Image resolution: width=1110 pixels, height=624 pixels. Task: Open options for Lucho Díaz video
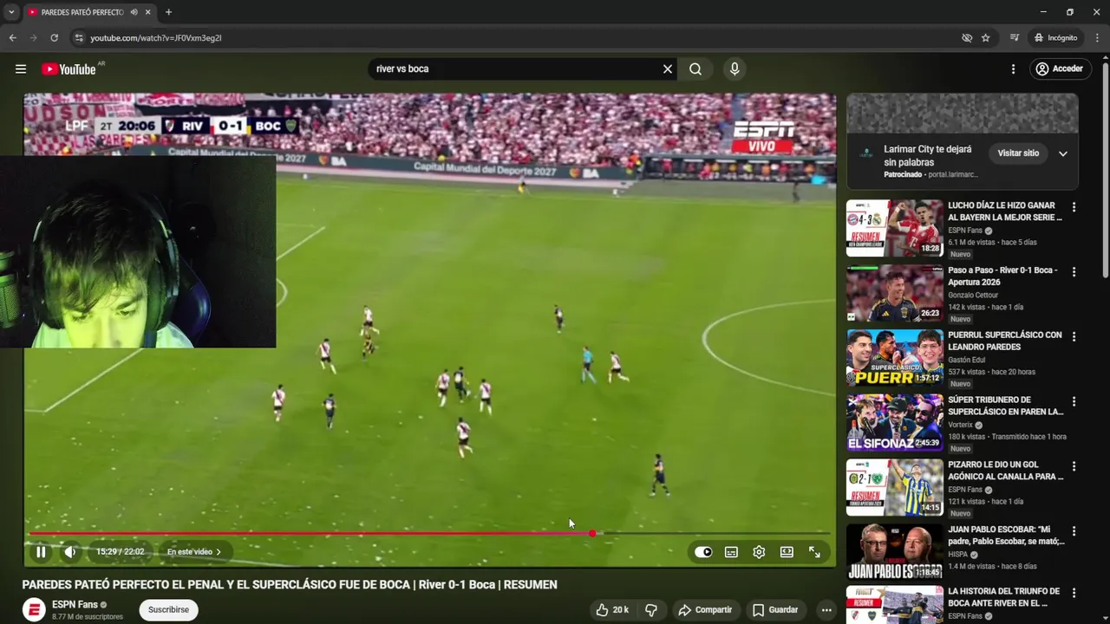point(1074,207)
